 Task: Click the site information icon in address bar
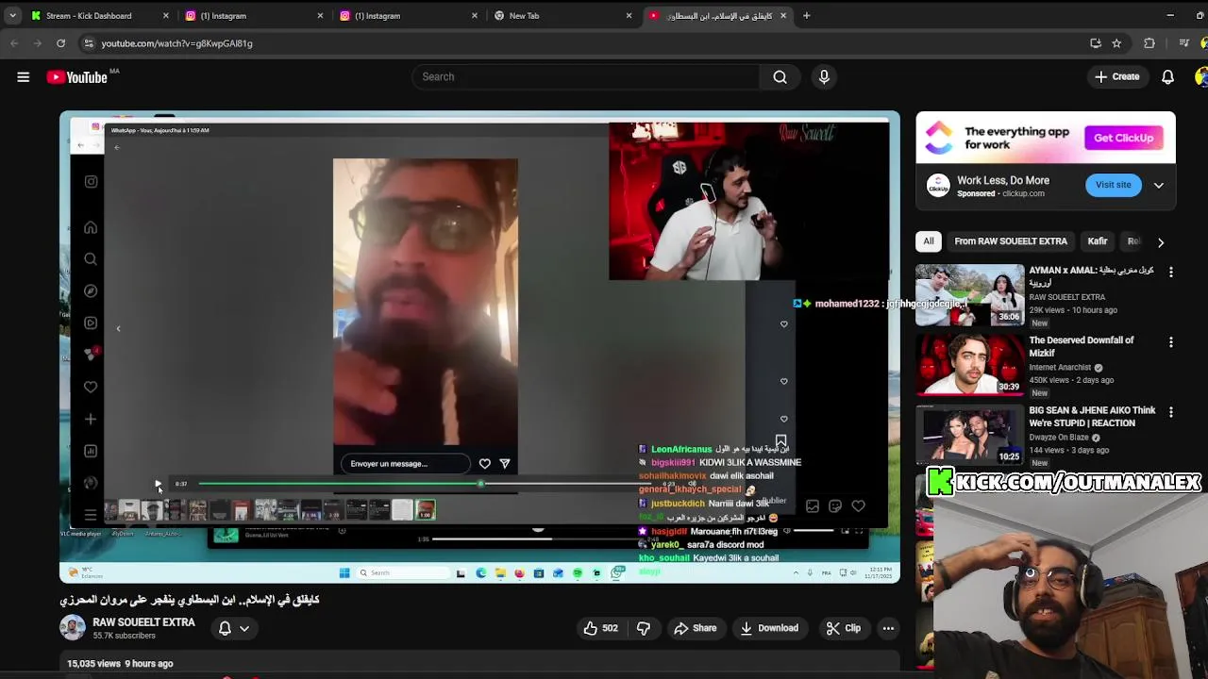(89, 43)
